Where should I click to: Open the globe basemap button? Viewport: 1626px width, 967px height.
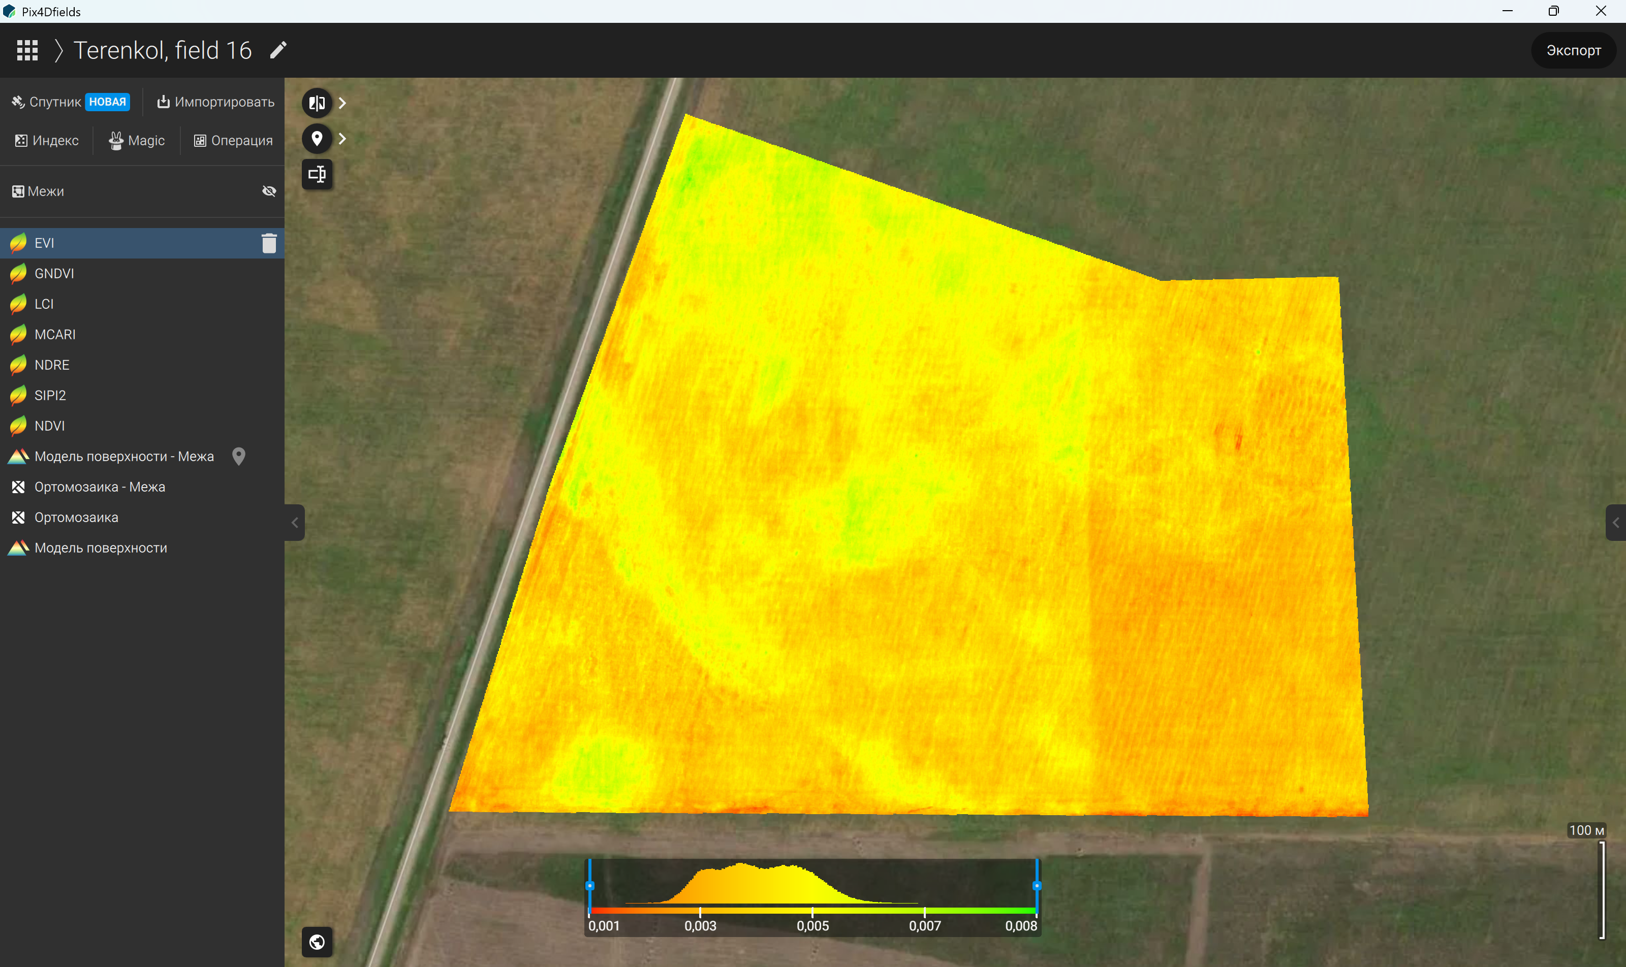317,942
